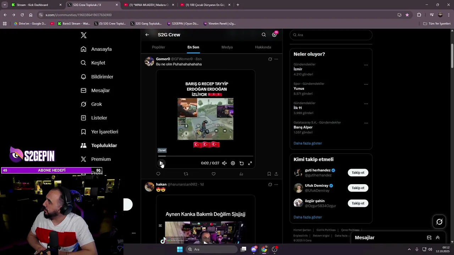This screenshot has height=255, width=454.
Task: Switch to MINA MUADDI YouTube tab
Action: [148, 5]
